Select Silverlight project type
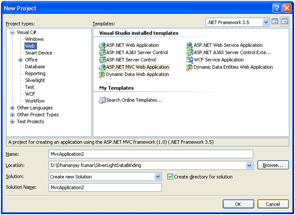Viewport: 295px width, 215px height. [35, 80]
